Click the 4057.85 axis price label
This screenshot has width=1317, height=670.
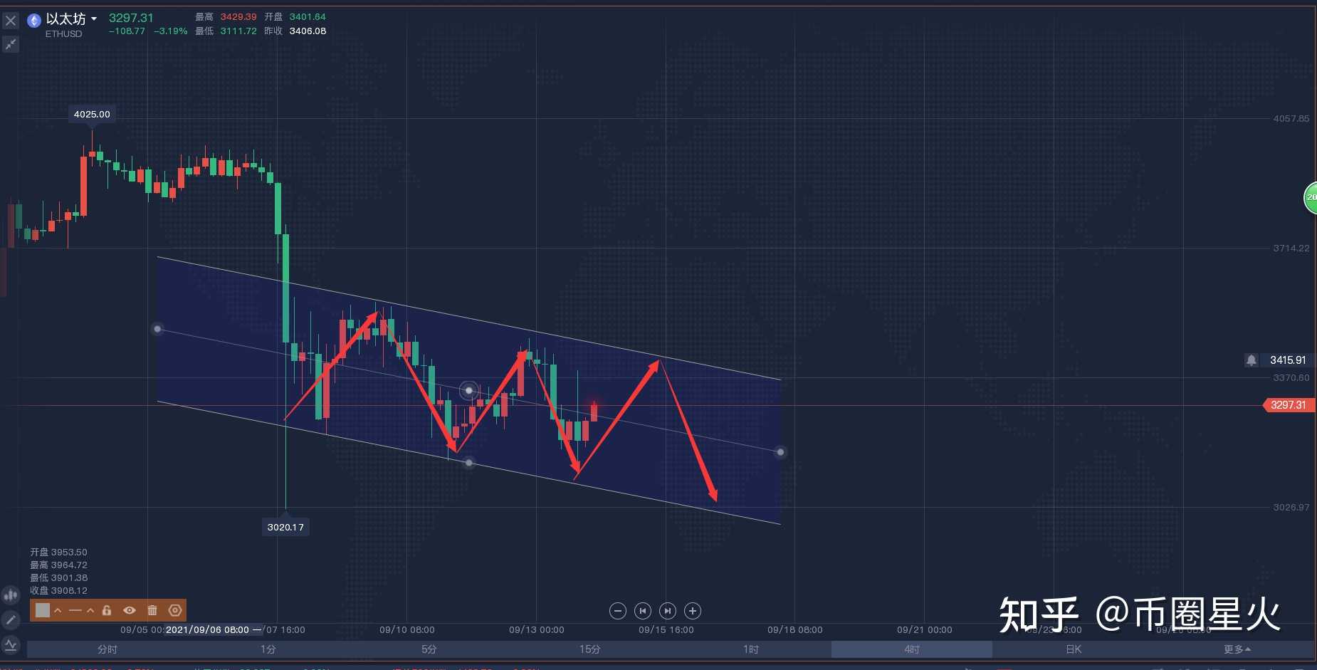point(1291,119)
